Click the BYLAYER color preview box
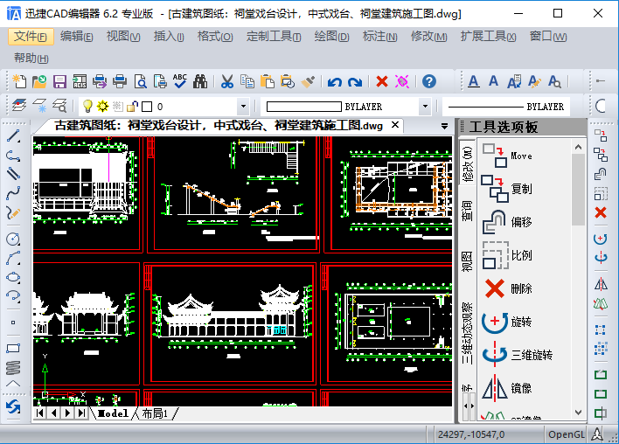The width and height of the screenshot is (619, 444). 304,107
